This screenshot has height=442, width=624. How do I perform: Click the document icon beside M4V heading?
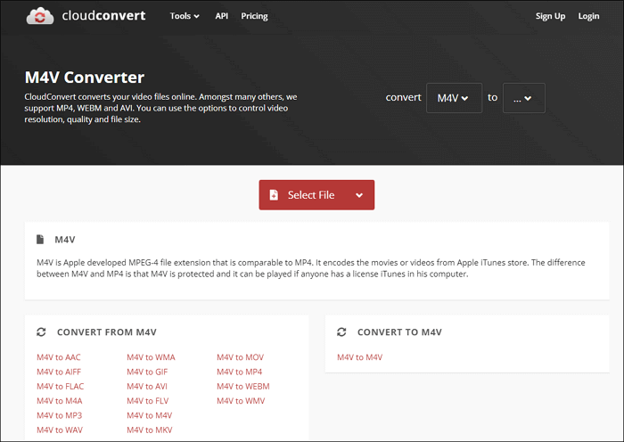tap(40, 240)
